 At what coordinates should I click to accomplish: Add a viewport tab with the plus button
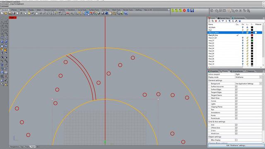(38, 147)
